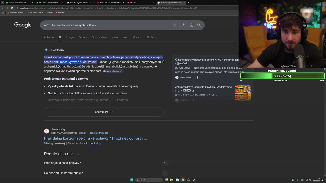The height and width of the screenshot is (183, 326).
Task: Switch to the Widgety software tab
Action: pos(80,3)
